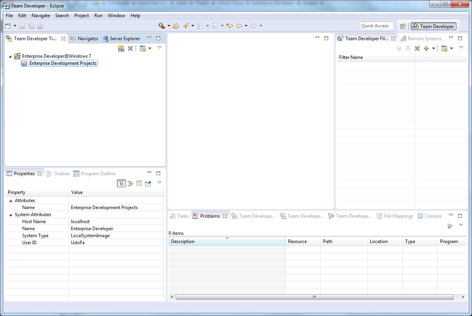This screenshot has width=472, height=316.
Task: Click the view history icon in Team Developer Tree
Action: tap(143, 48)
